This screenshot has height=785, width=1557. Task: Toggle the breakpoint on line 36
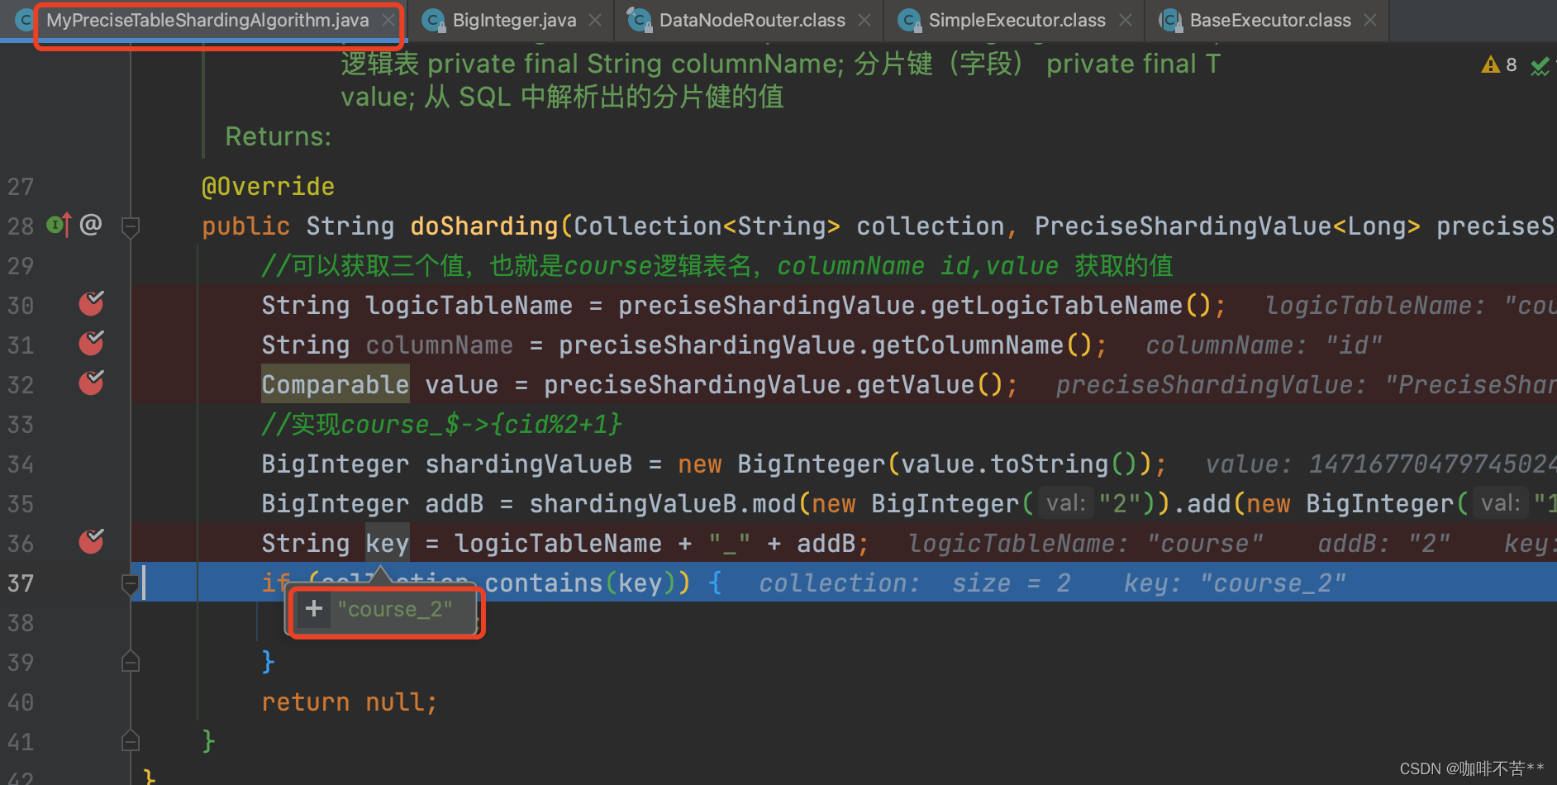tap(91, 541)
